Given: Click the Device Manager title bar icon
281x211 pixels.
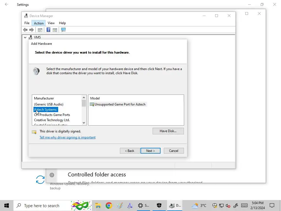Looking at the screenshot, I should tap(26, 16).
